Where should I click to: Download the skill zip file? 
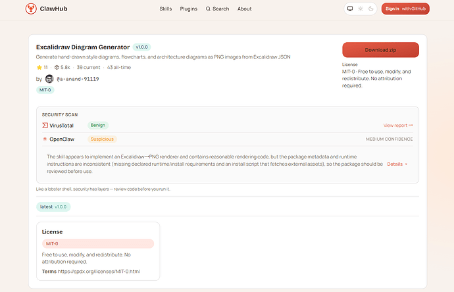point(380,50)
